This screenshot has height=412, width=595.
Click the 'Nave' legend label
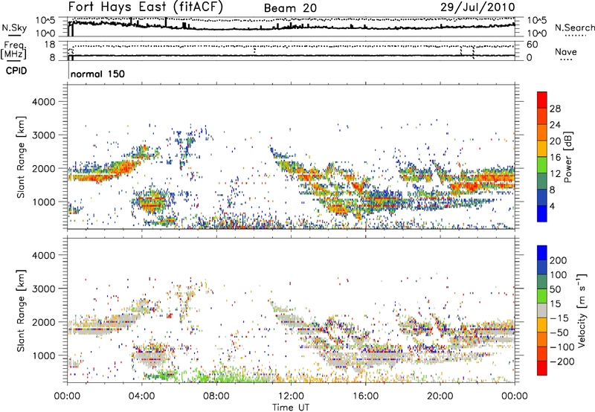click(x=565, y=51)
